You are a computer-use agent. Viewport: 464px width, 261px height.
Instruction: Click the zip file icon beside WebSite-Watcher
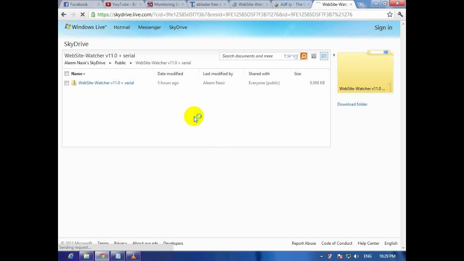74,83
